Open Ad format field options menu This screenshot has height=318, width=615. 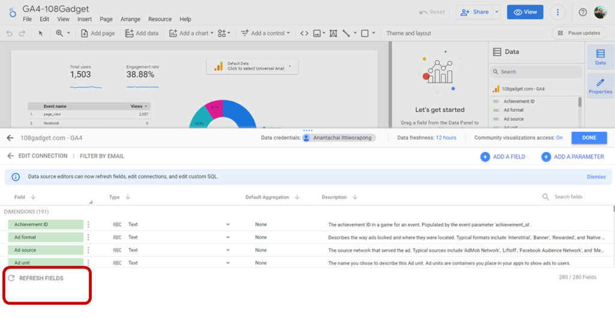click(x=88, y=237)
